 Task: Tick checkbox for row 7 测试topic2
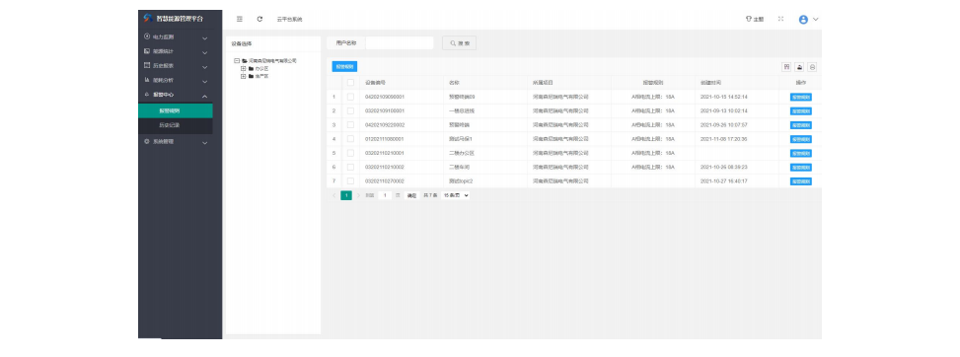tap(351, 180)
